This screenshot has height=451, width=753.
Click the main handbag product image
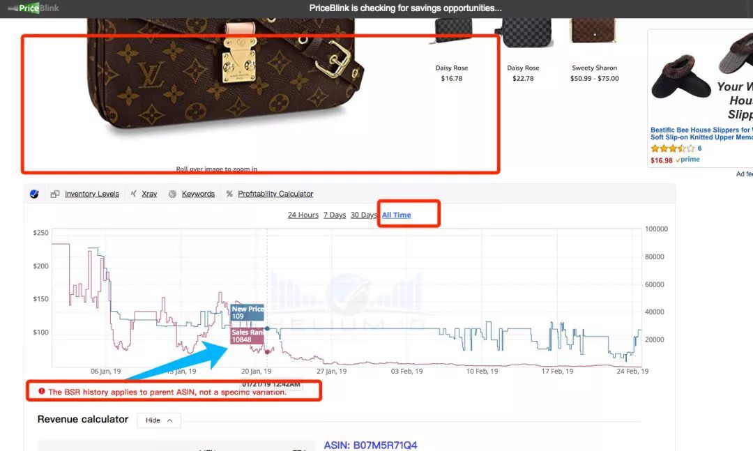223,70
